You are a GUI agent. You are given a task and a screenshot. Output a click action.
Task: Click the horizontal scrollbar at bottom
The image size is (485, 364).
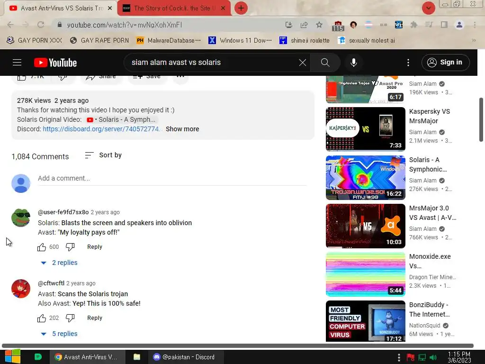coord(238,346)
